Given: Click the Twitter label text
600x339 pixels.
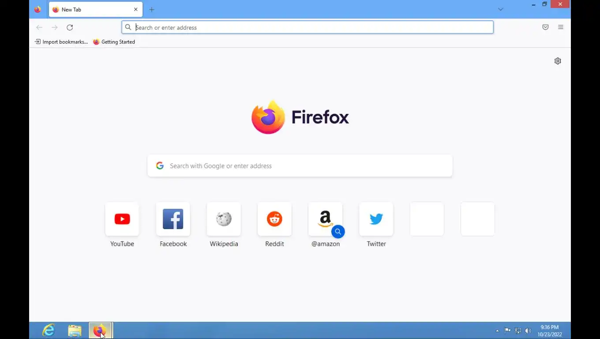Looking at the screenshot, I should point(376,244).
